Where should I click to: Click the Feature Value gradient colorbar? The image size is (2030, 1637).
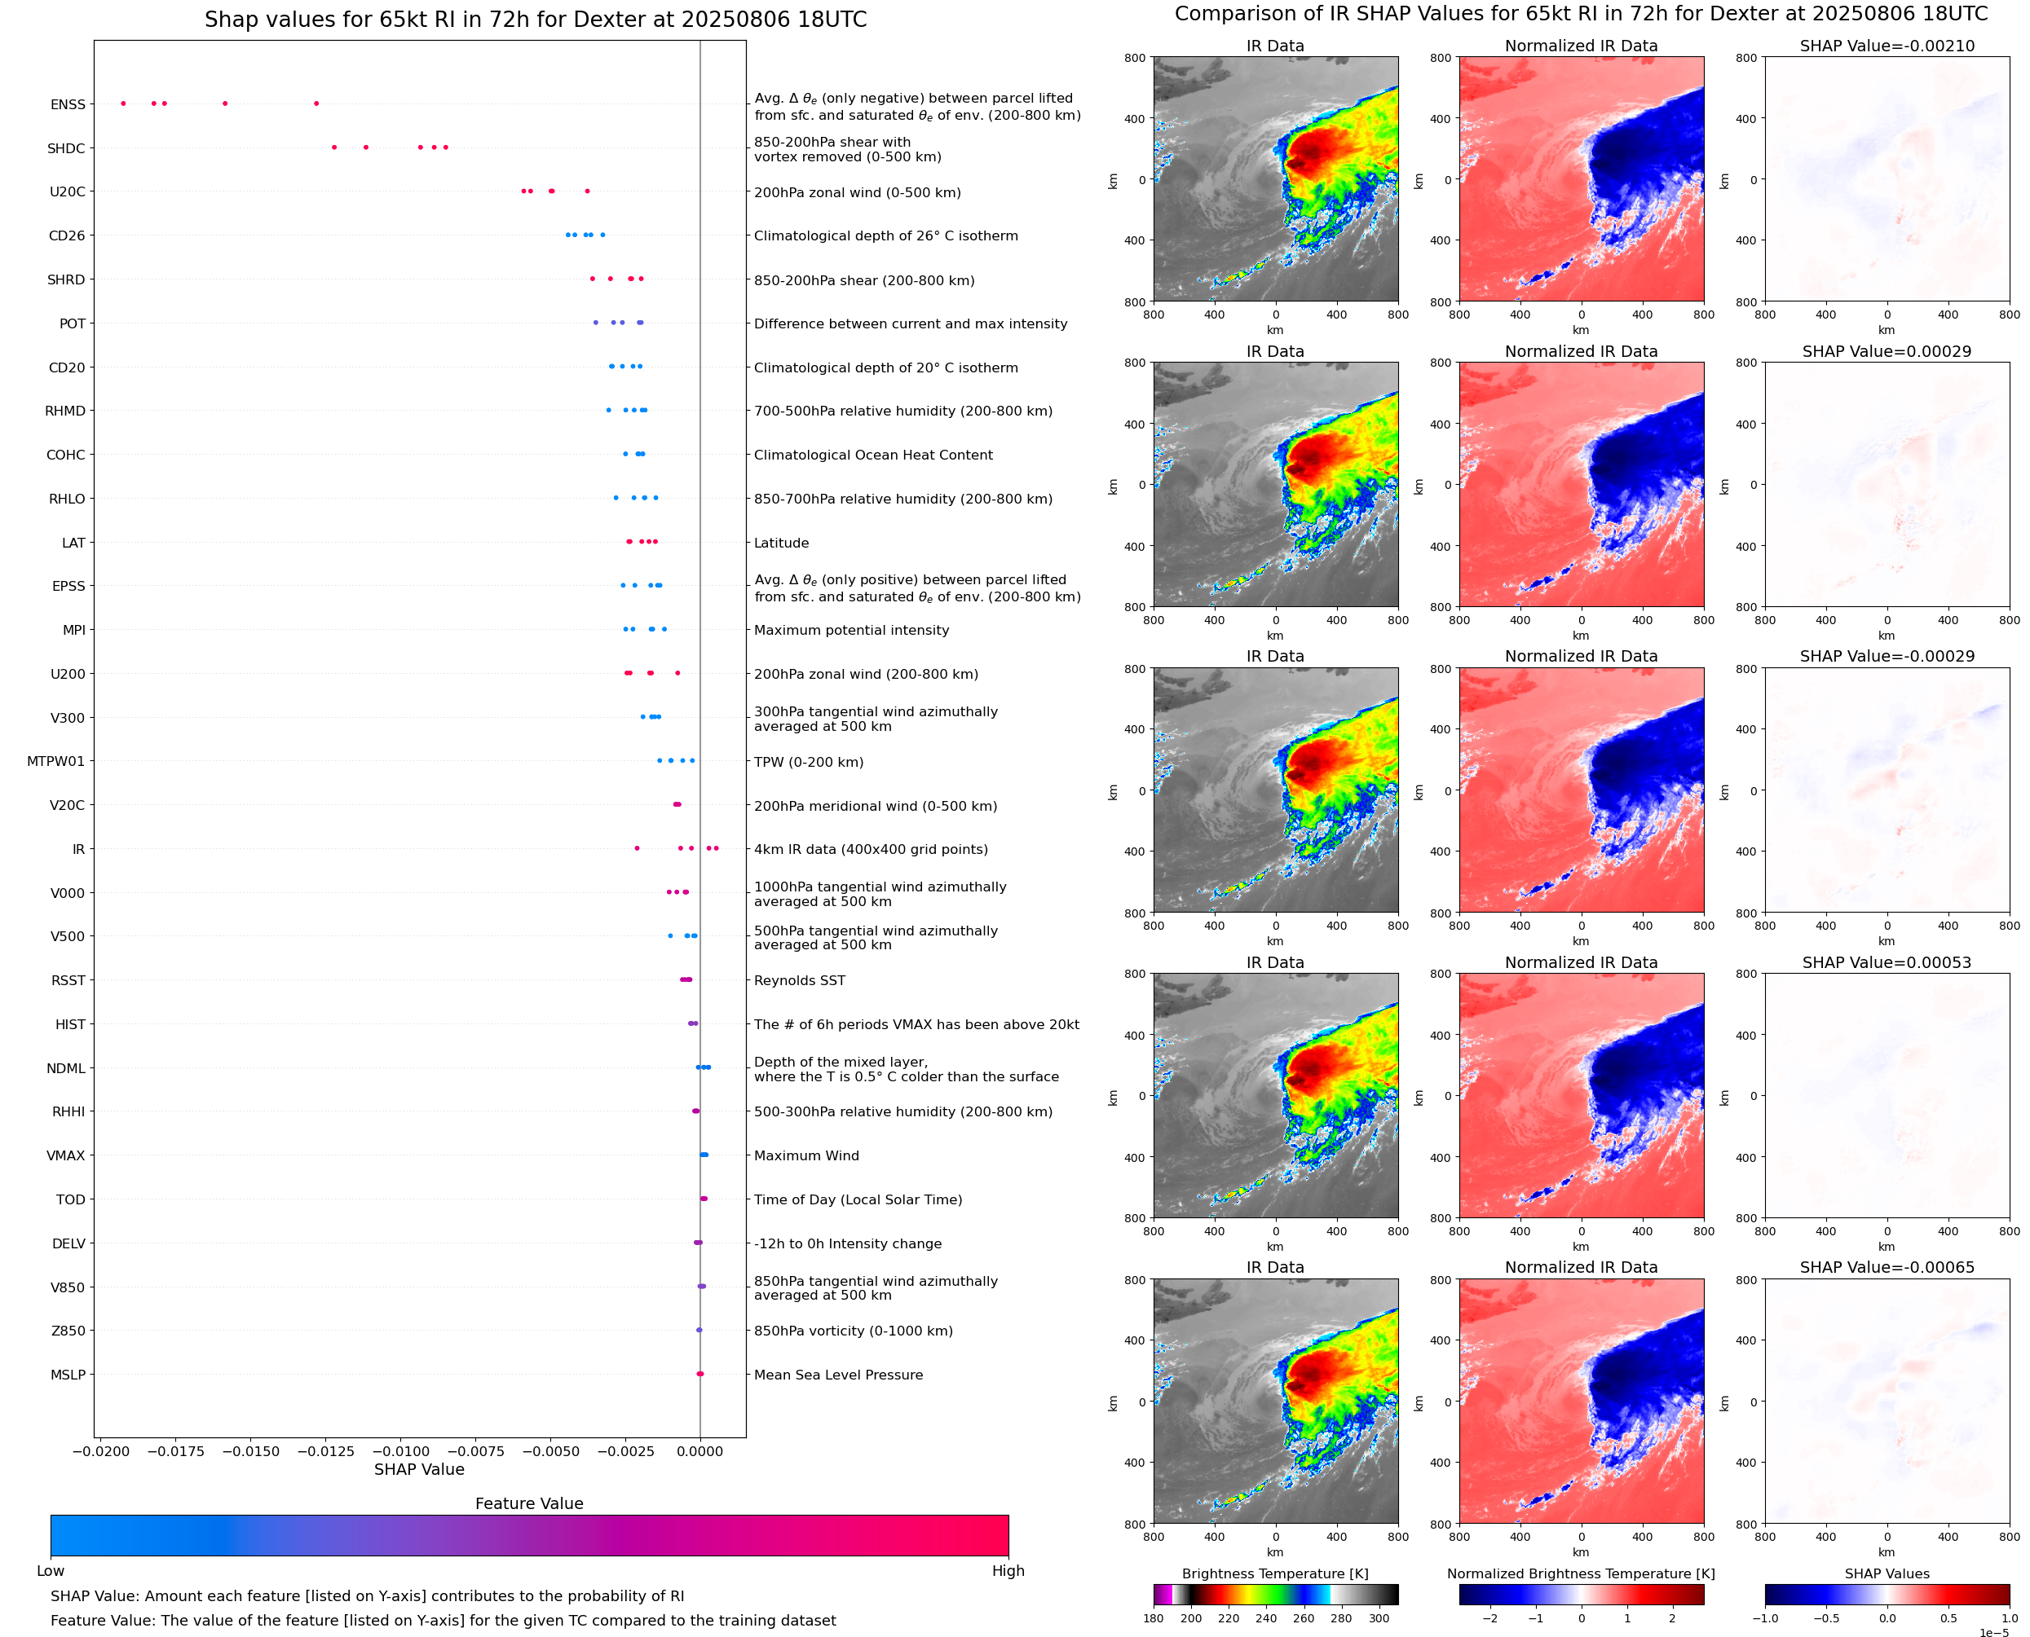[x=529, y=1535]
